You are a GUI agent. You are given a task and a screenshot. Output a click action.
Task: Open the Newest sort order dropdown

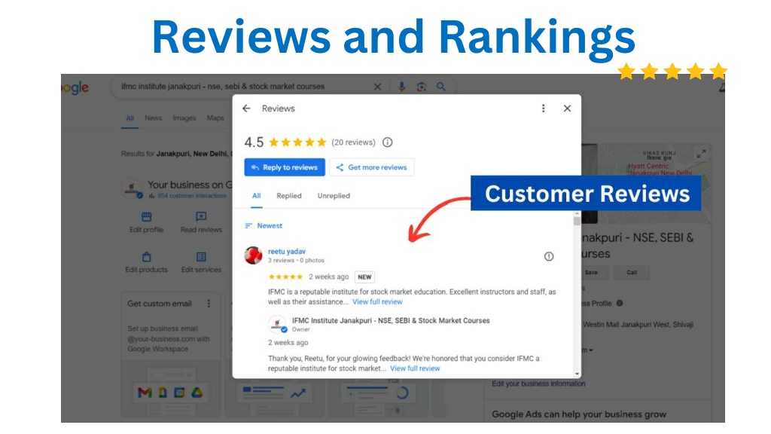pos(264,226)
